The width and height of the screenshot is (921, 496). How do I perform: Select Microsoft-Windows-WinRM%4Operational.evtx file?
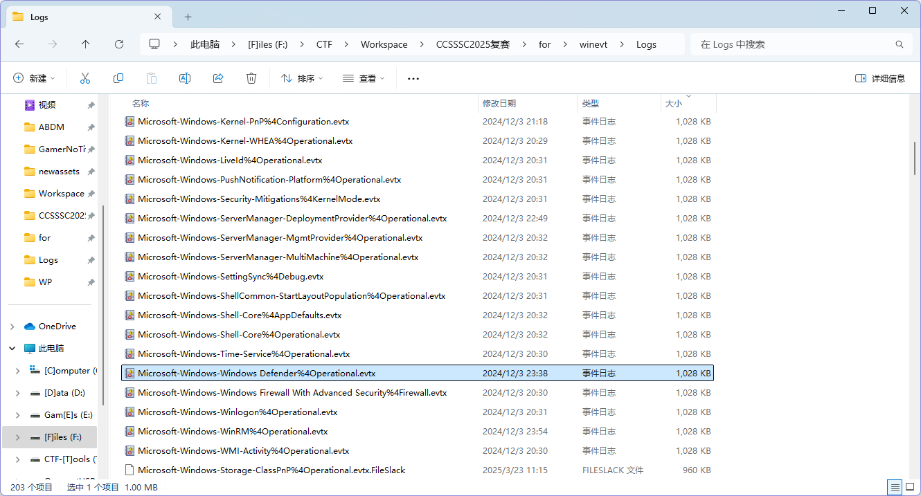[233, 432]
